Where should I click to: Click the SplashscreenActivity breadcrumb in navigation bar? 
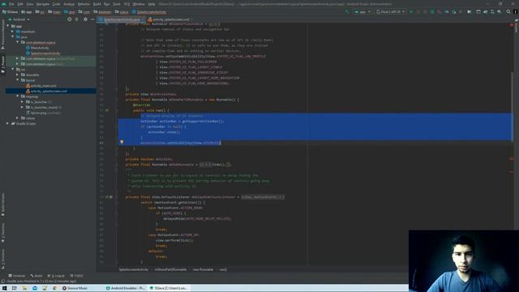pyautogui.click(x=149, y=12)
